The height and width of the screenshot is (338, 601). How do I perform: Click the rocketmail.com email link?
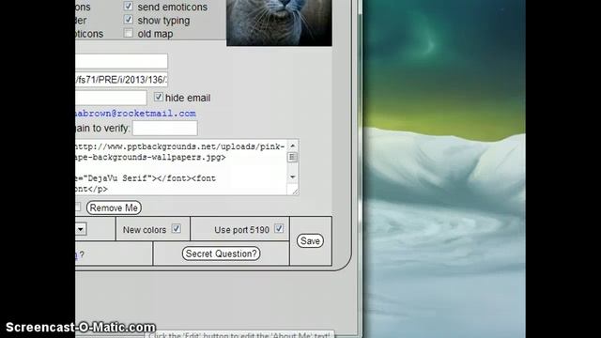point(135,114)
